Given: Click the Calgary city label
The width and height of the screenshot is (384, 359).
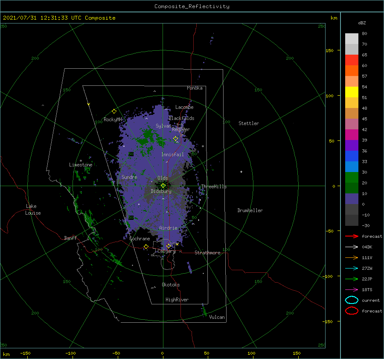Looking at the screenshot, I should pyautogui.click(x=166, y=251).
